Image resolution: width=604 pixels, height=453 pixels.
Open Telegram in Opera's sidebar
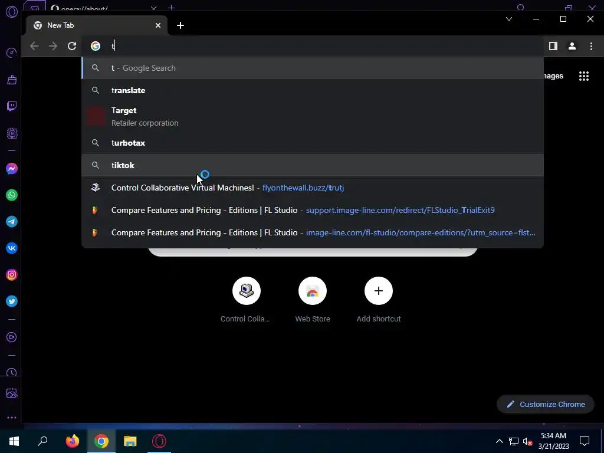12,222
